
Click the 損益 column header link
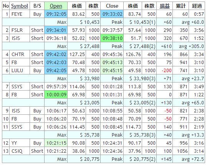tap(165, 6)
